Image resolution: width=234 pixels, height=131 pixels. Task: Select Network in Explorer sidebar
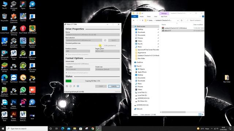tap(139, 109)
